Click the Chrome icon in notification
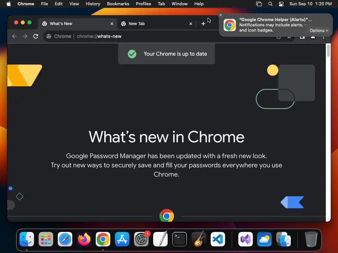 click(230, 25)
